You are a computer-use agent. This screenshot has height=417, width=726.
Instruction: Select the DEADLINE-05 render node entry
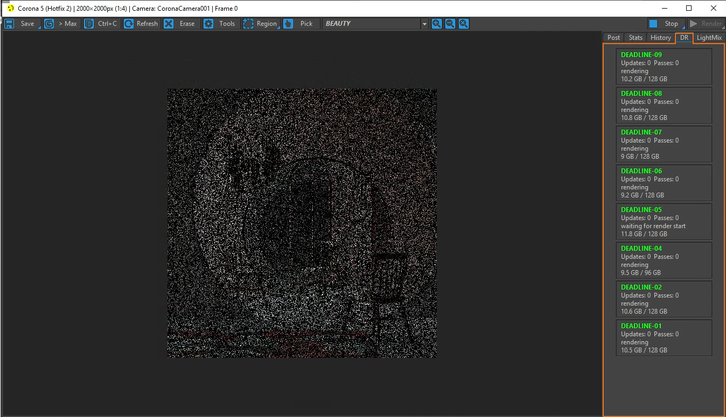pos(664,222)
